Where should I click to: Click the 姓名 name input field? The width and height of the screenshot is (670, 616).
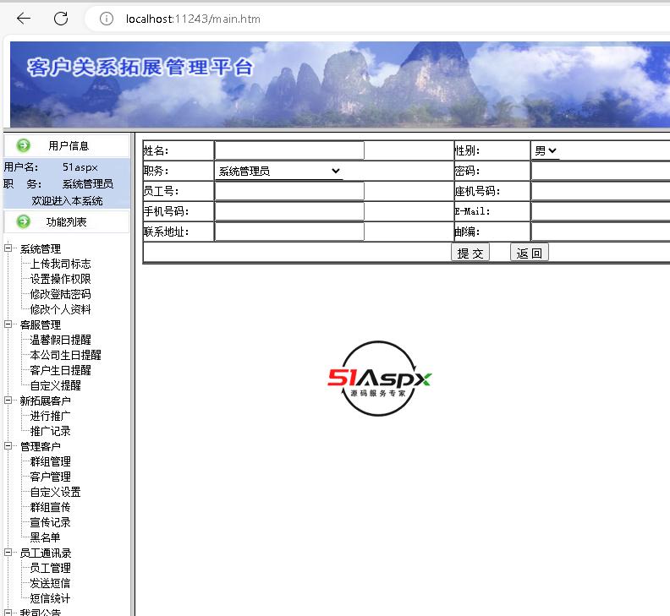tap(289, 150)
